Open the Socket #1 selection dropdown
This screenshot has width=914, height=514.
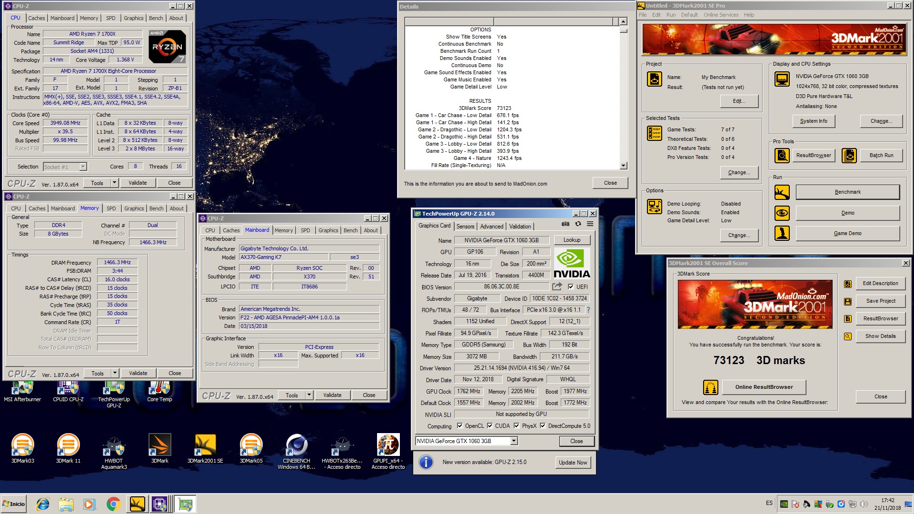pos(83,167)
